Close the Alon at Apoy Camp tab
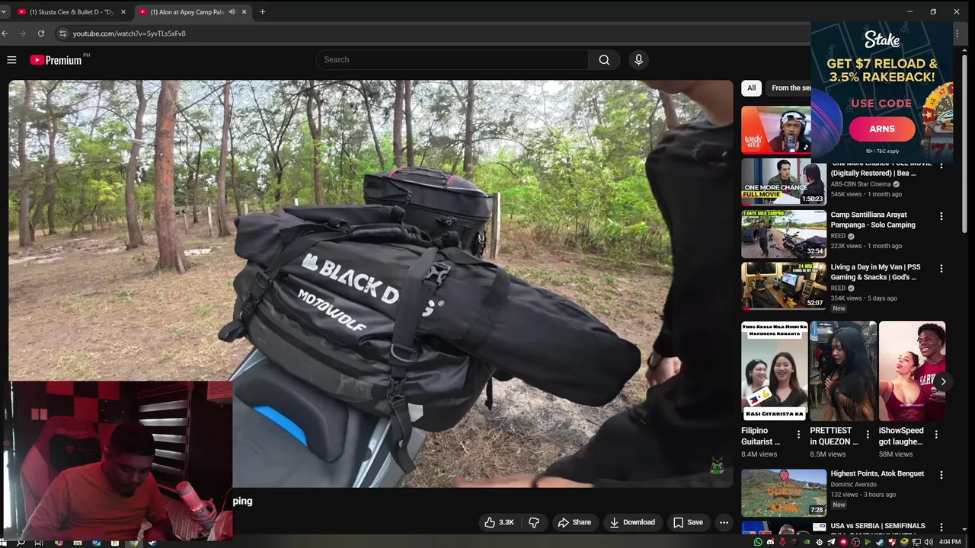The width and height of the screenshot is (975, 548). (245, 12)
